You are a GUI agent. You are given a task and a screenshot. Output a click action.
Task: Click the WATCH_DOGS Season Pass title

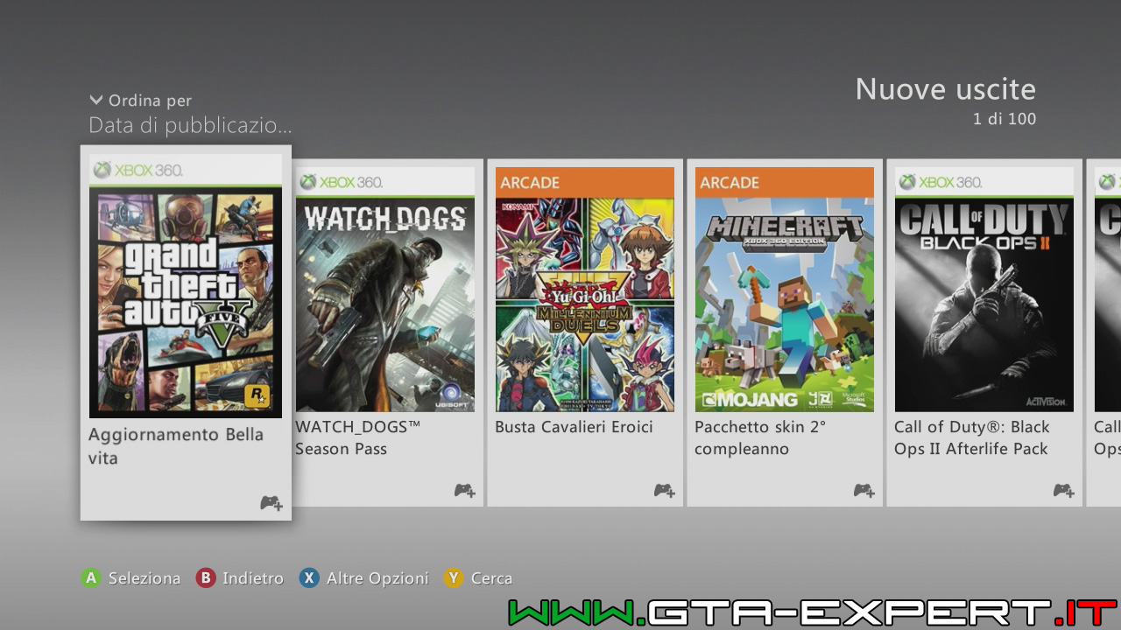click(x=358, y=437)
